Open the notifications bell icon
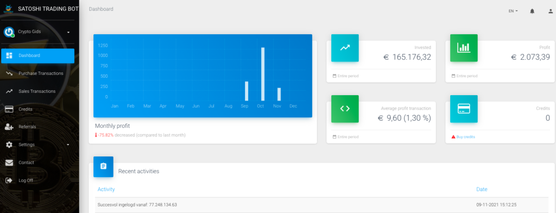556x213 pixels. pyautogui.click(x=532, y=11)
